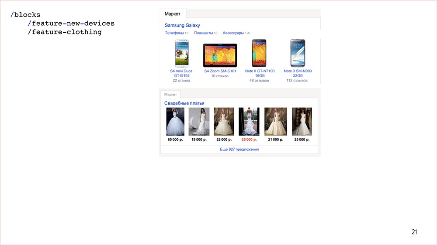Screen dimensions: 437x245
Task: Click the slide number 21
Action: [x=414, y=231]
